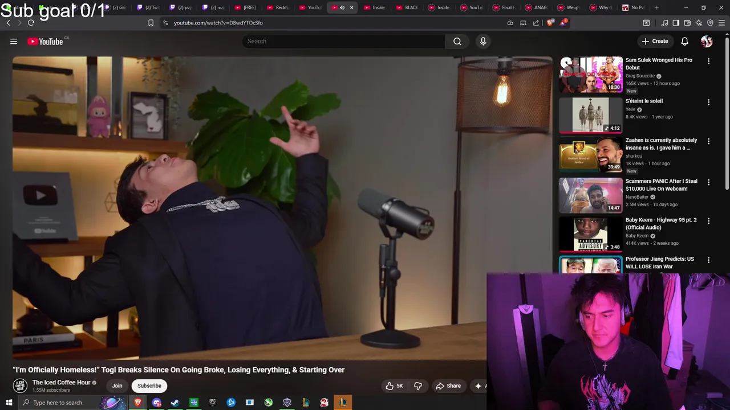Open options for S'éteint le soleil video
Screen dimensions: 730x410
tap(708, 102)
